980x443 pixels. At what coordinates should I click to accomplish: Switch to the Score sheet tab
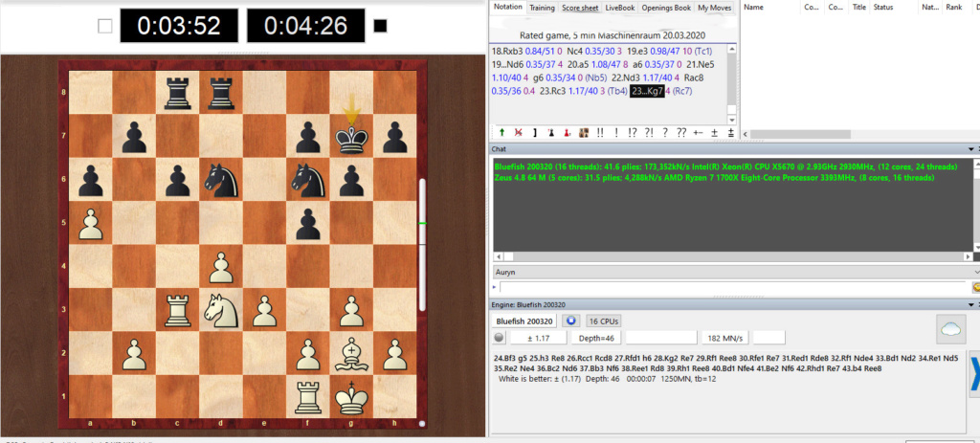580,8
